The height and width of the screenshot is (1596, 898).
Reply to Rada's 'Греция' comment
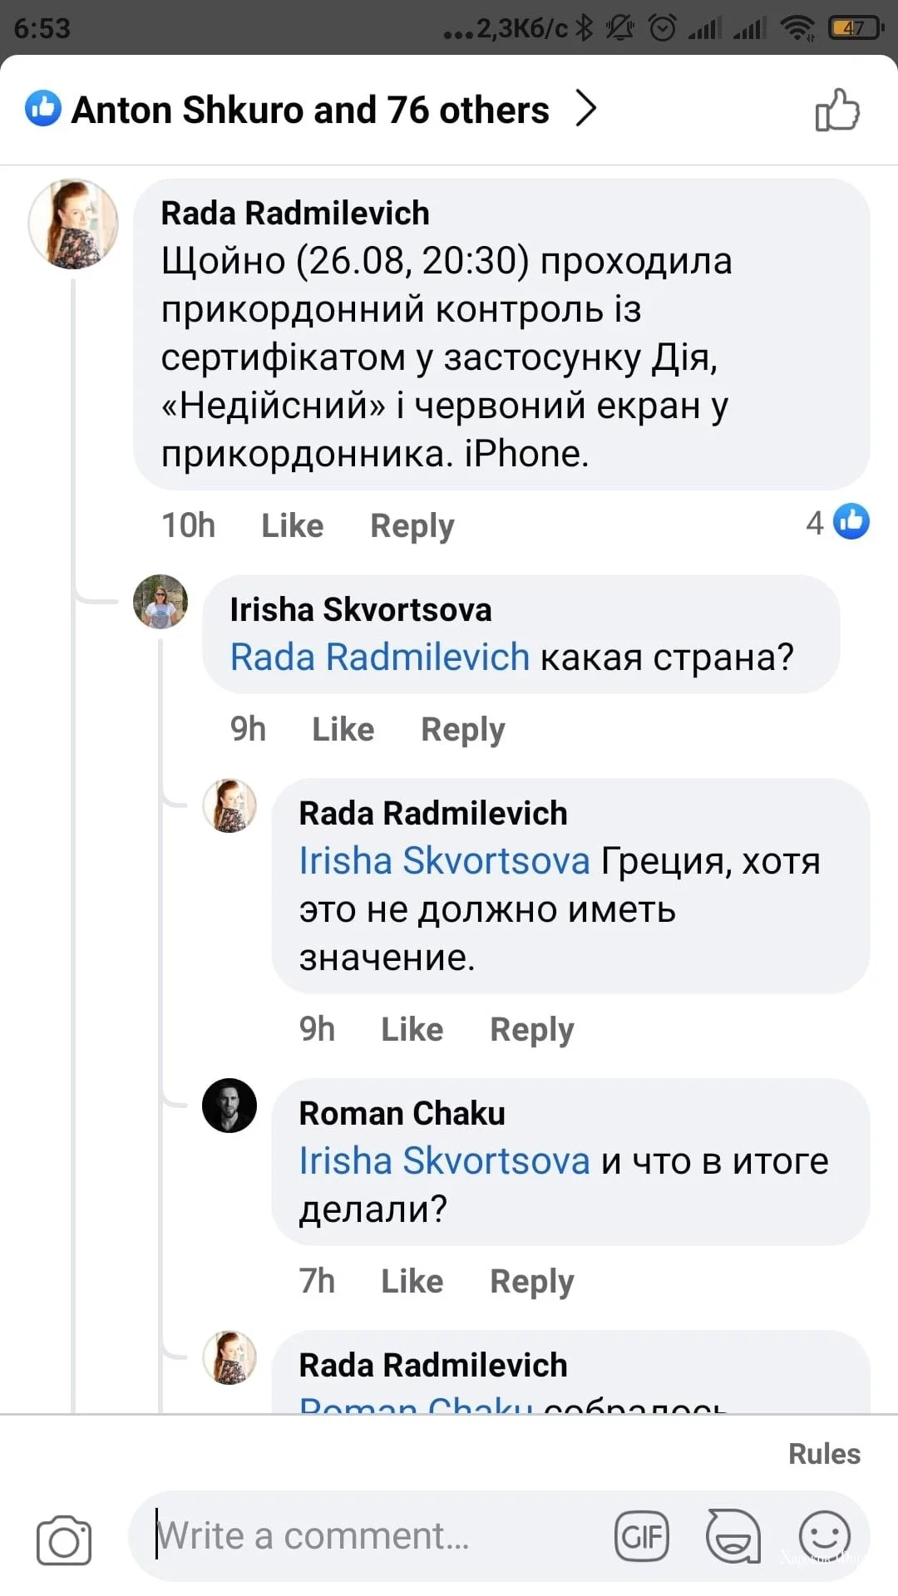(531, 1029)
